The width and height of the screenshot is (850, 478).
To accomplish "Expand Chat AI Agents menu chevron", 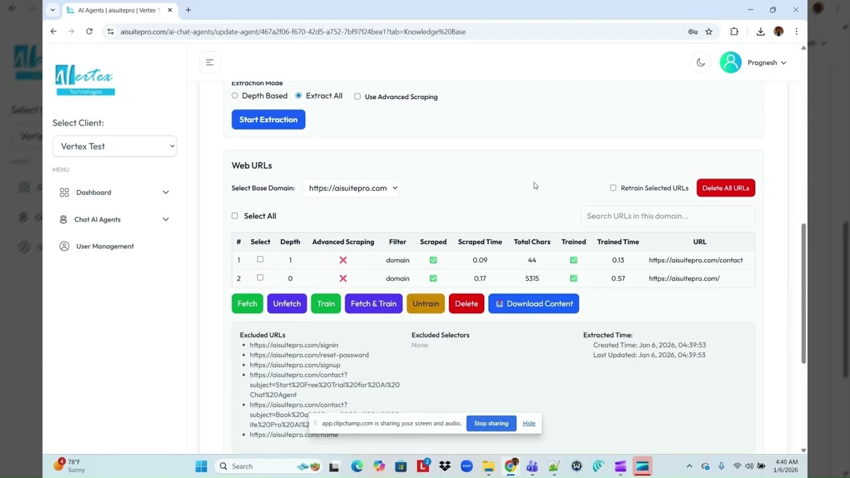I will 165,219.
